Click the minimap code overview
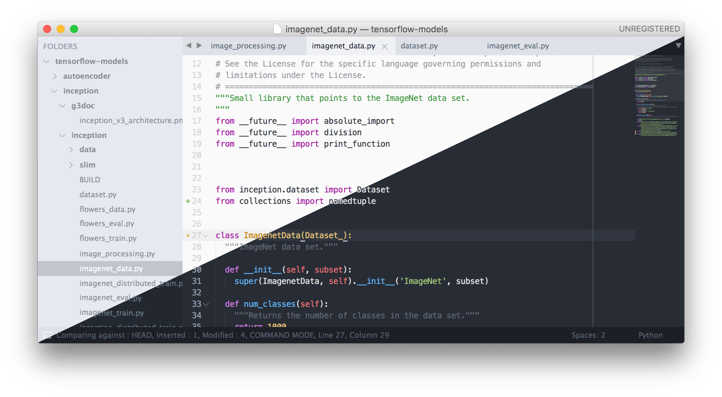The image size is (722, 397). 657,98
